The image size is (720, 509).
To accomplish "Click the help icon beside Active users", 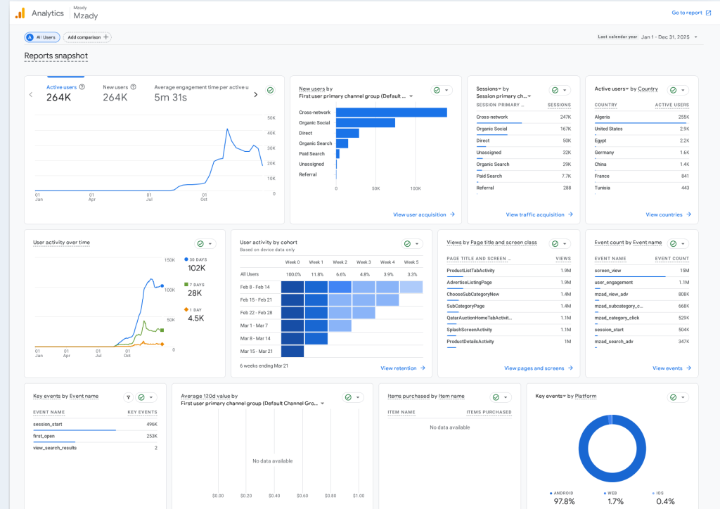I will (82, 87).
